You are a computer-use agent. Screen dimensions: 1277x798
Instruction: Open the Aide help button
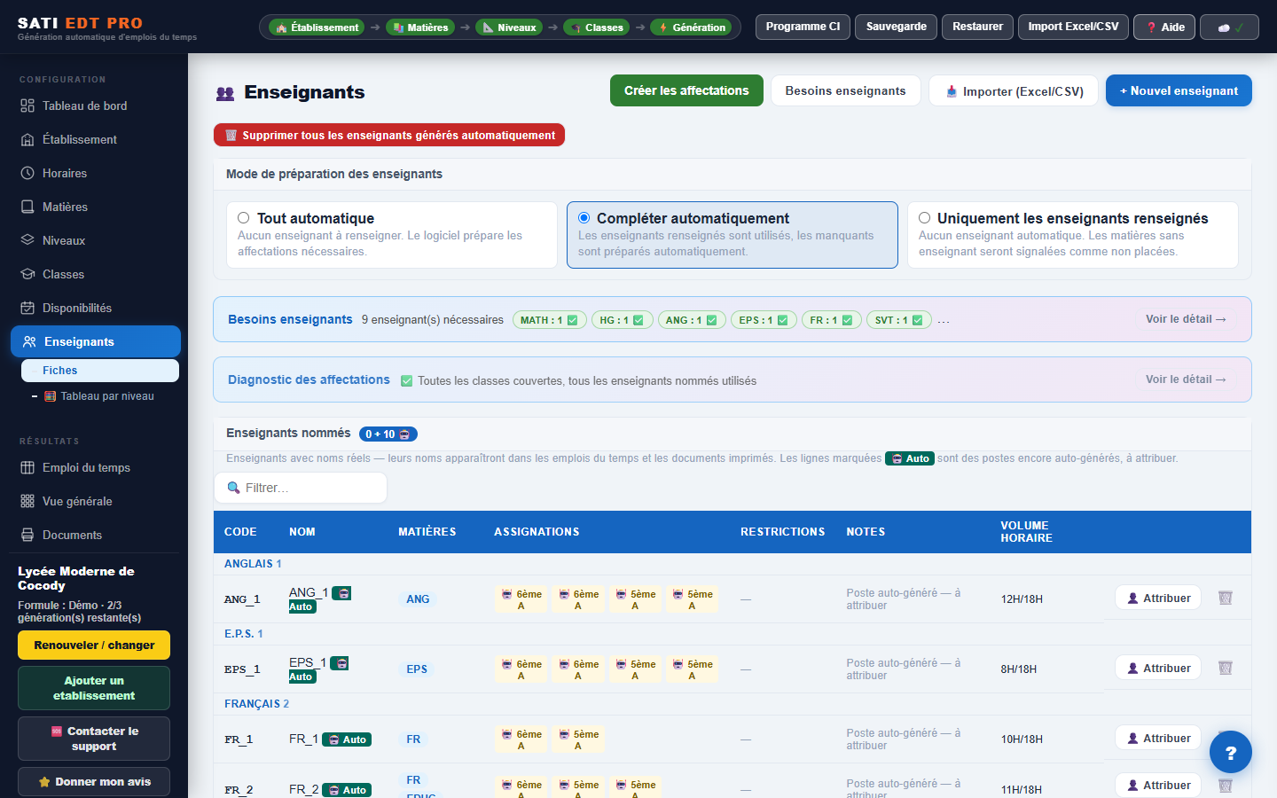point(1164,27)
